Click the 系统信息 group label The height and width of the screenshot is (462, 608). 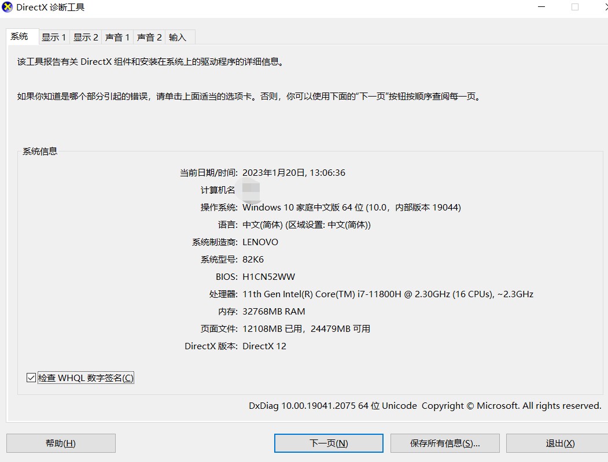40,151
